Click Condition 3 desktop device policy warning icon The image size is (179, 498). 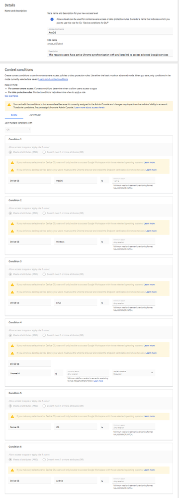coord(12,292)
